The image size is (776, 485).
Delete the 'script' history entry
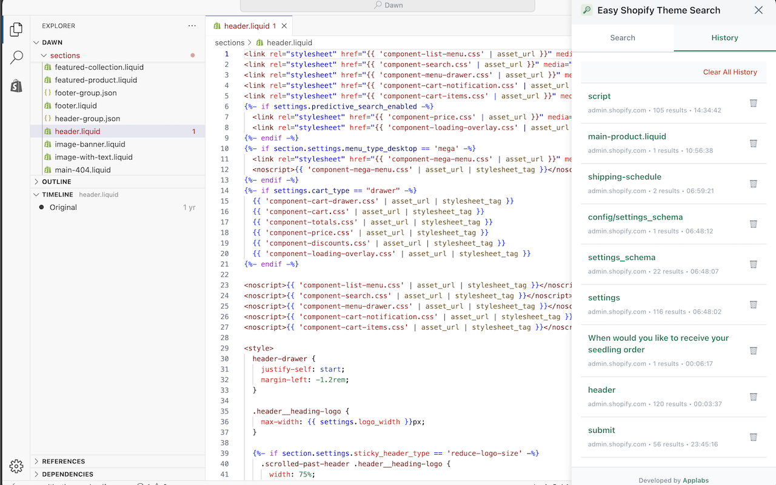tap(753, 103)
